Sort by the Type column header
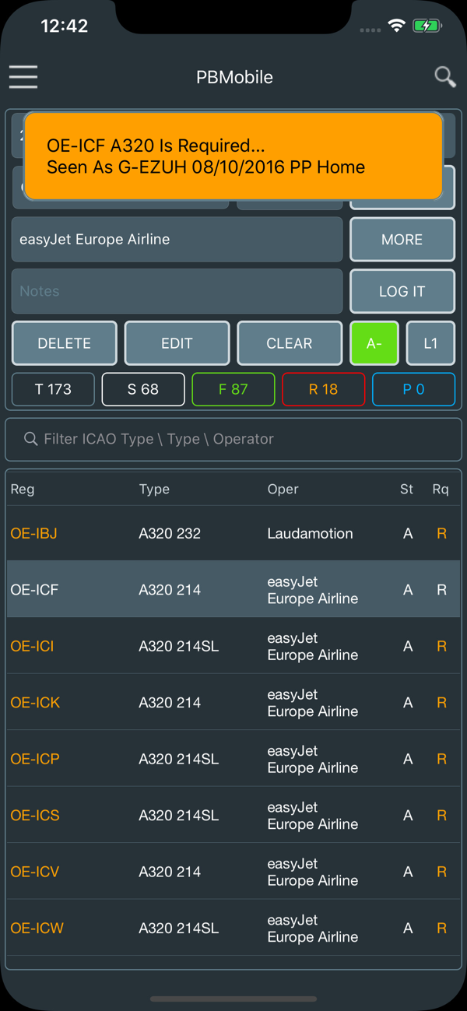The width and height of the screenshot is (467, 1011). point(154,490)
